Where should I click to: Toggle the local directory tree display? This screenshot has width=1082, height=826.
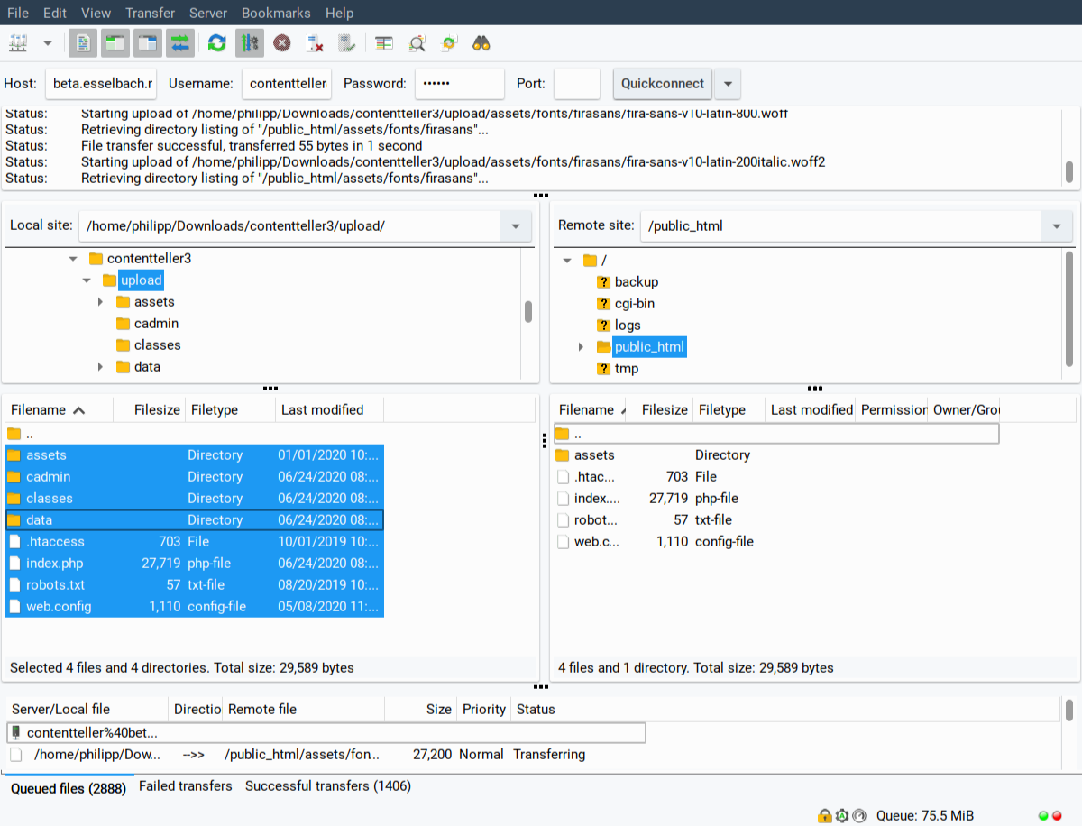(115, 42)
